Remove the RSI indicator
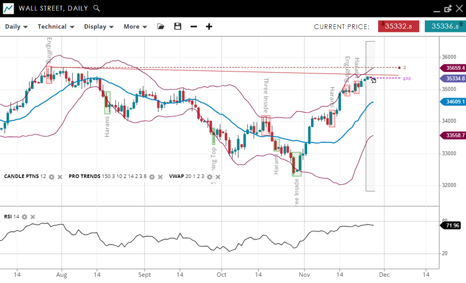 (33, 216)
